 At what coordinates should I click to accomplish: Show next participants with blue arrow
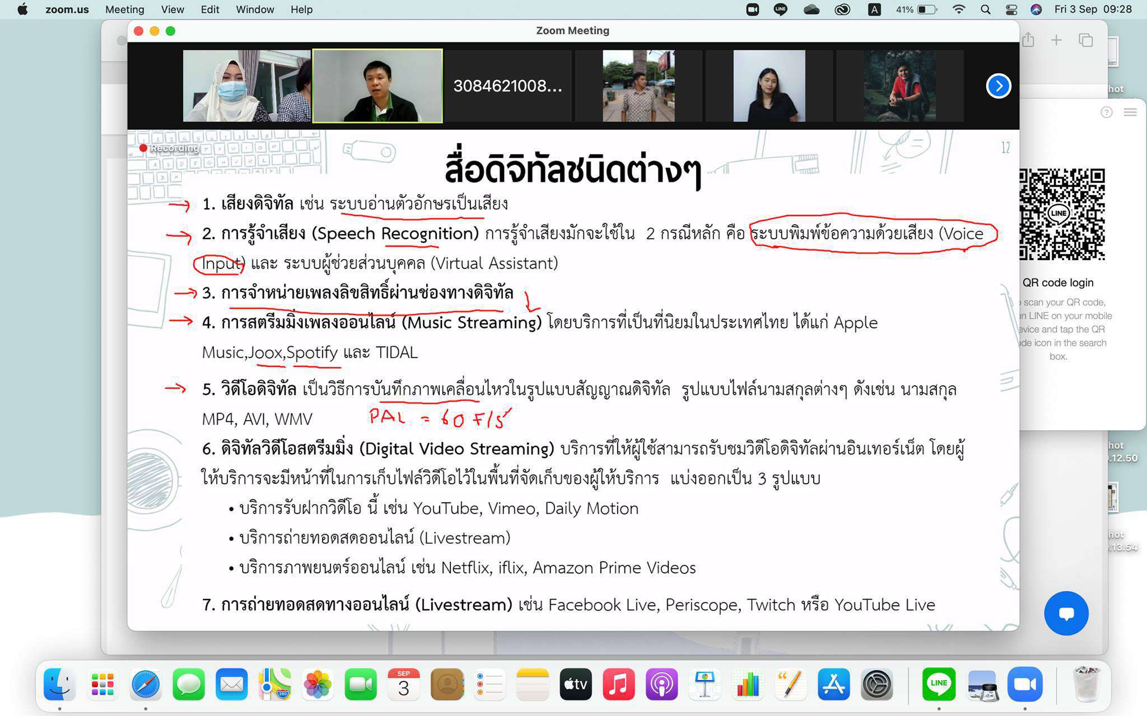998,86
